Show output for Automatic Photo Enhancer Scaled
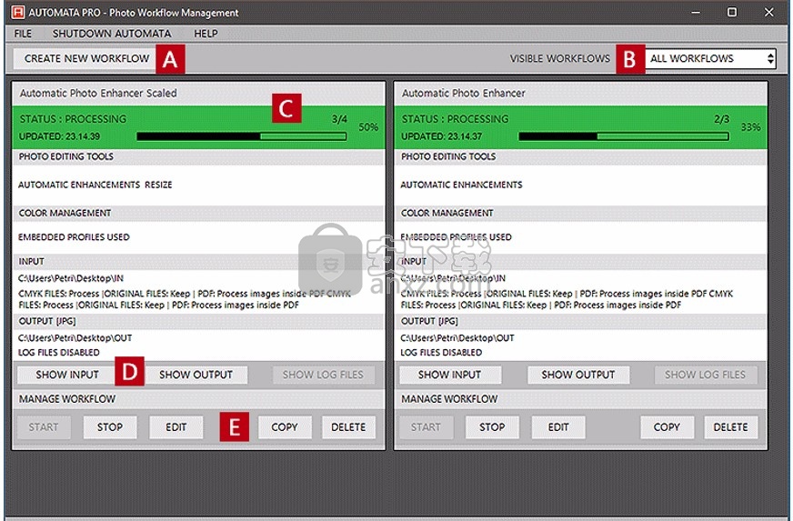Viewport: 793px width, 521px height. 196,375
